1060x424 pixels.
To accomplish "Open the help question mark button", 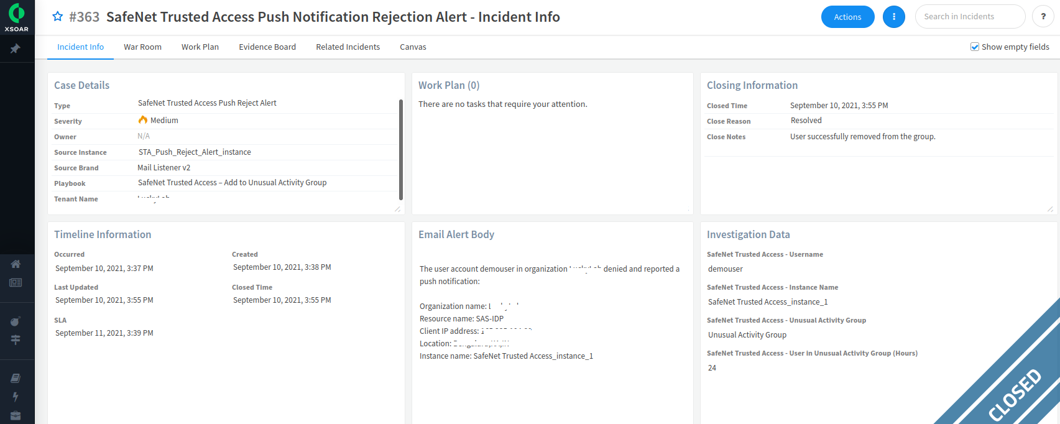I will pos(1043,17).
